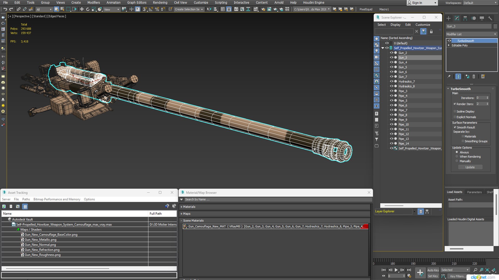Open the Key mode Selected dropdown

(455, 270)
